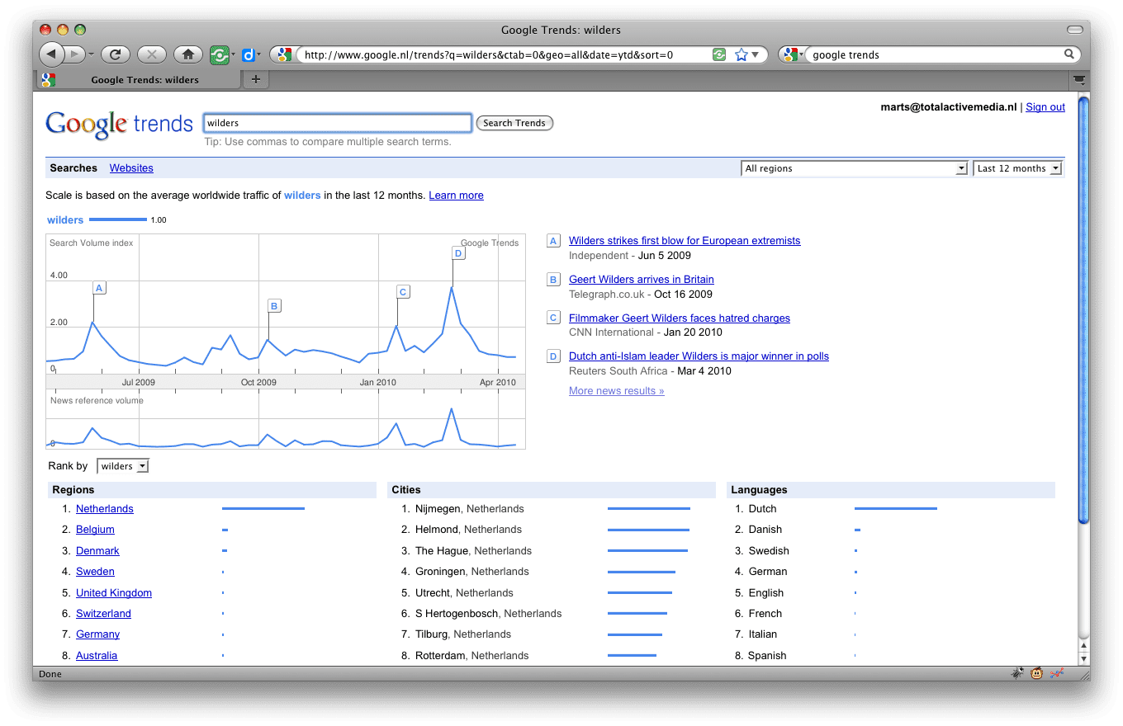Select the 'Google Trends: wilders' tab
The image size is (1123, 726).
138,80
